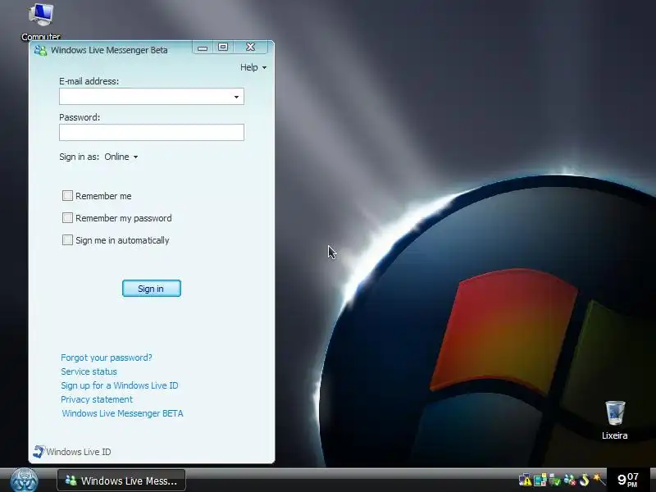Screen dimensions: 656x492
Task: Click the Windows Live ID logo icon
Action: click(x=39, y=452)
